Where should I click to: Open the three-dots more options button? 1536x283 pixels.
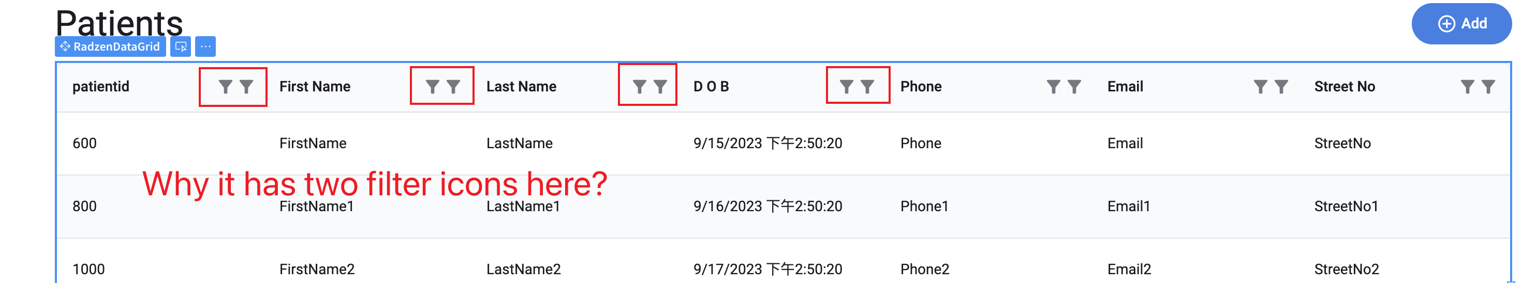(x=205, y=46)
